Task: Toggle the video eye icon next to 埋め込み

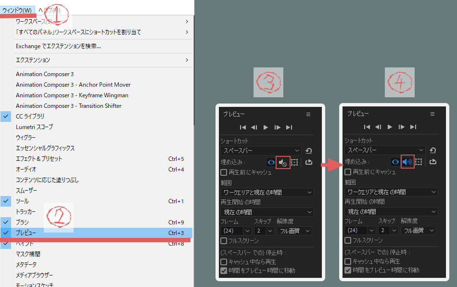Action: [x=271, y=162]
